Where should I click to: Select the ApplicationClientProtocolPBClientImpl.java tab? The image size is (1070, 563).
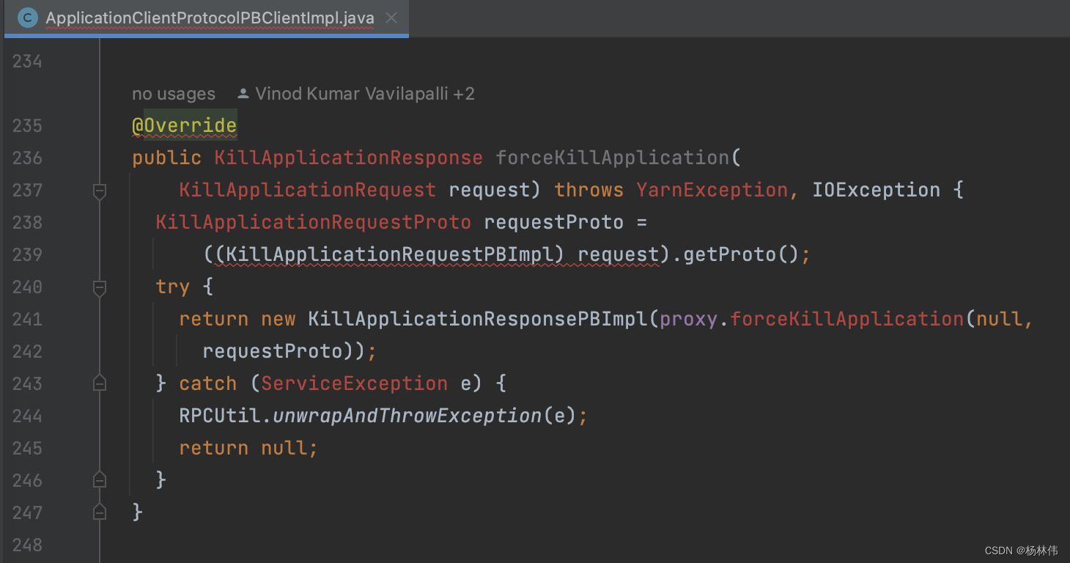tap(205, 18)
